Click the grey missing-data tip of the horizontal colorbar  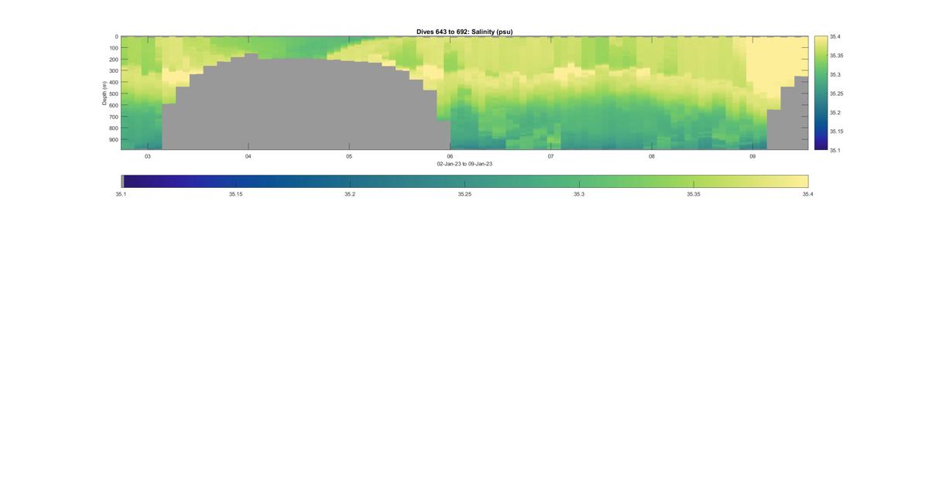[122, 181]
